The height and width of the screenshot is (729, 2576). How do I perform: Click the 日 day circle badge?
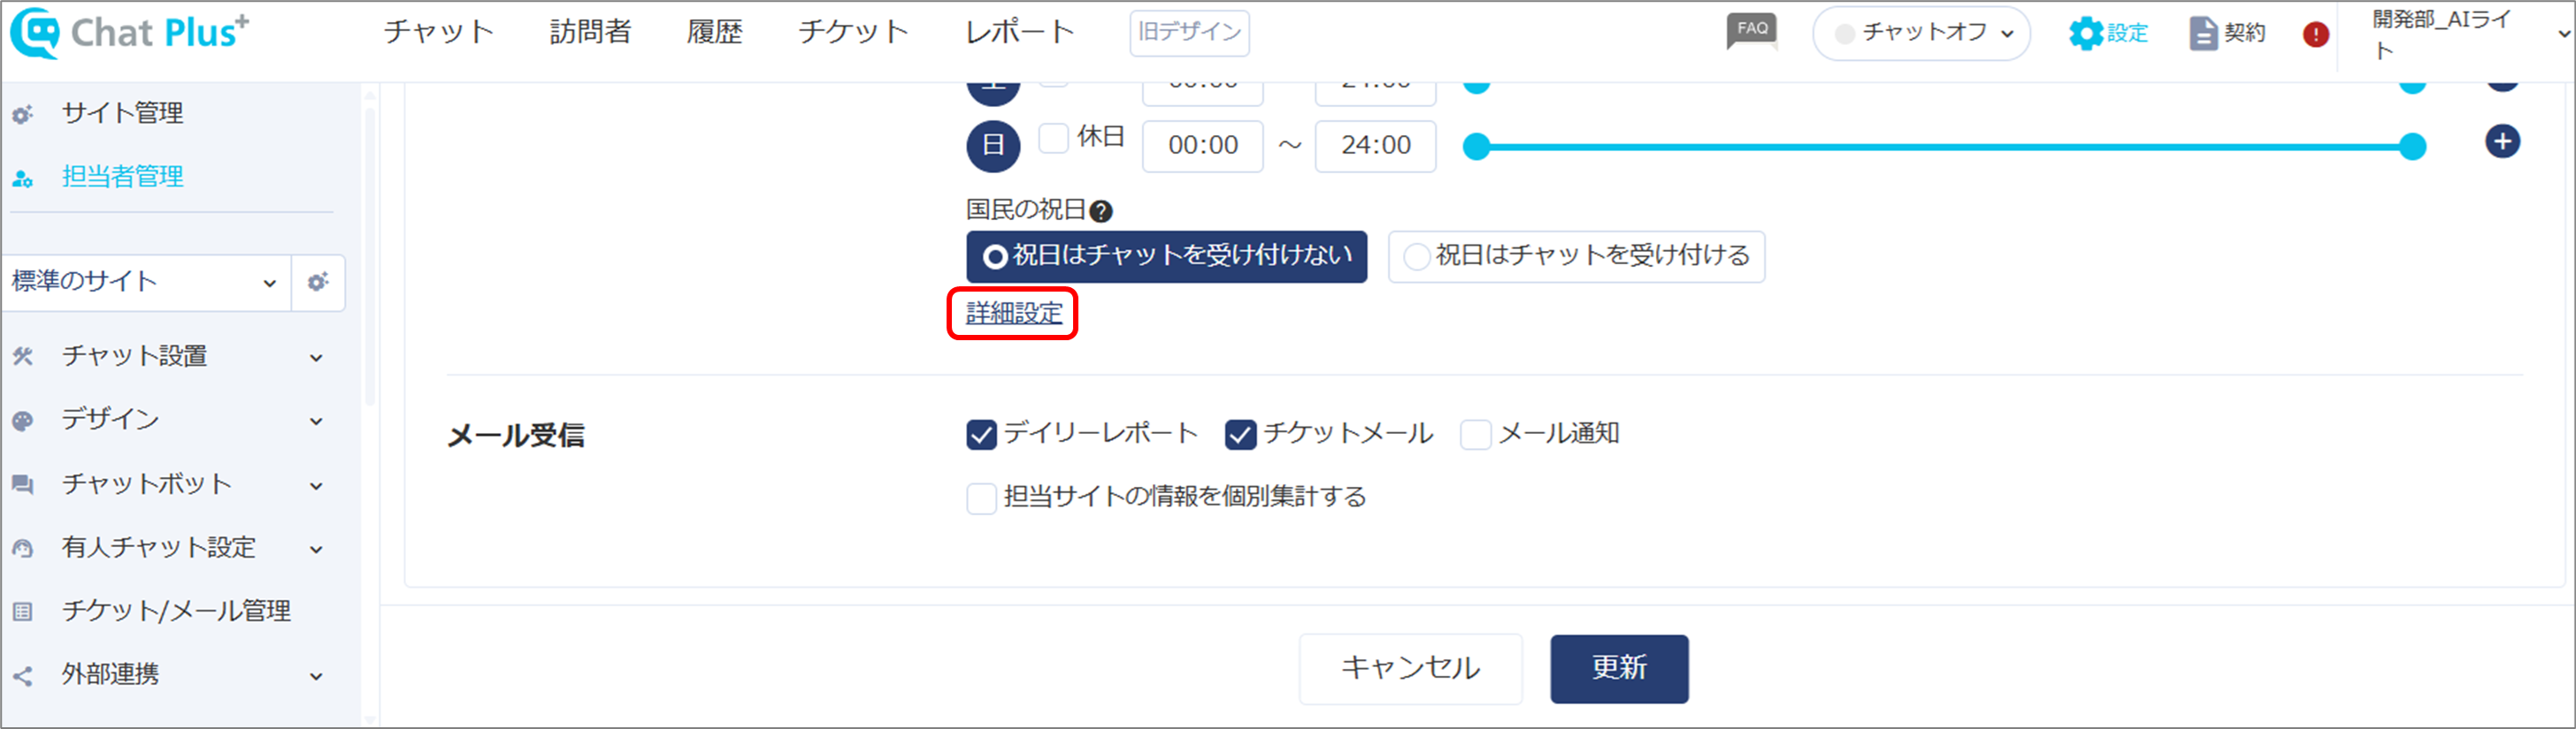pyautogui.click(x=993, y=146)
